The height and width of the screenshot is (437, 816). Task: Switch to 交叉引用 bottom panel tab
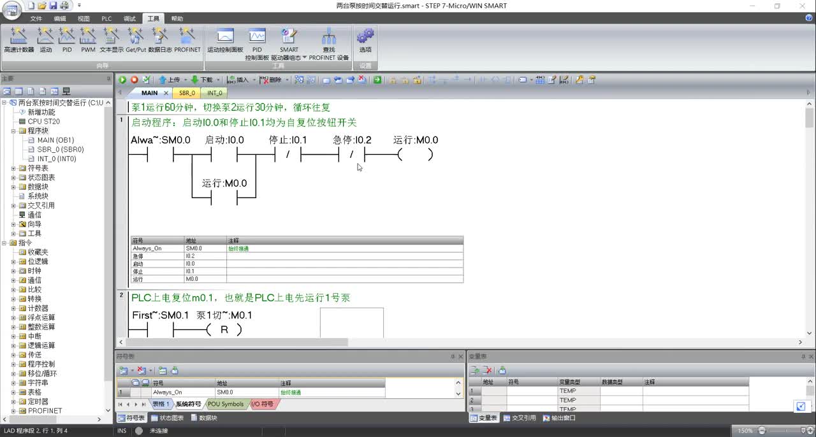pos(520,418)
